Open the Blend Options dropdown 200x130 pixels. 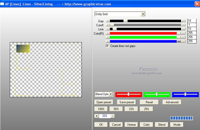pos(104,94)
